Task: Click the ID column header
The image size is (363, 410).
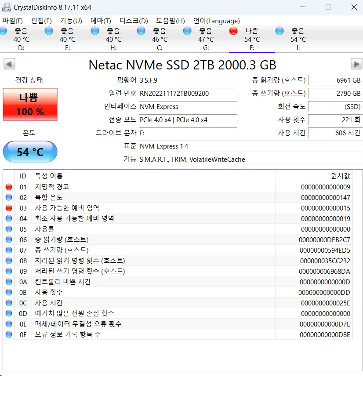Action: (x=23, y=176)
